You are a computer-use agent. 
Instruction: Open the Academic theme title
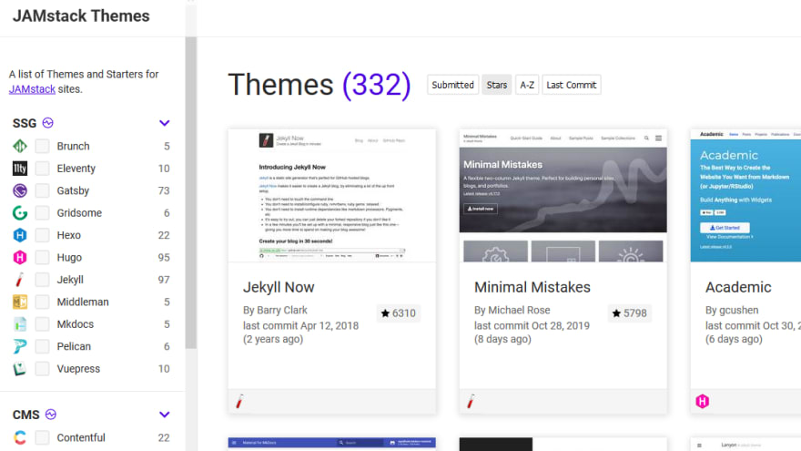(738, 287)
